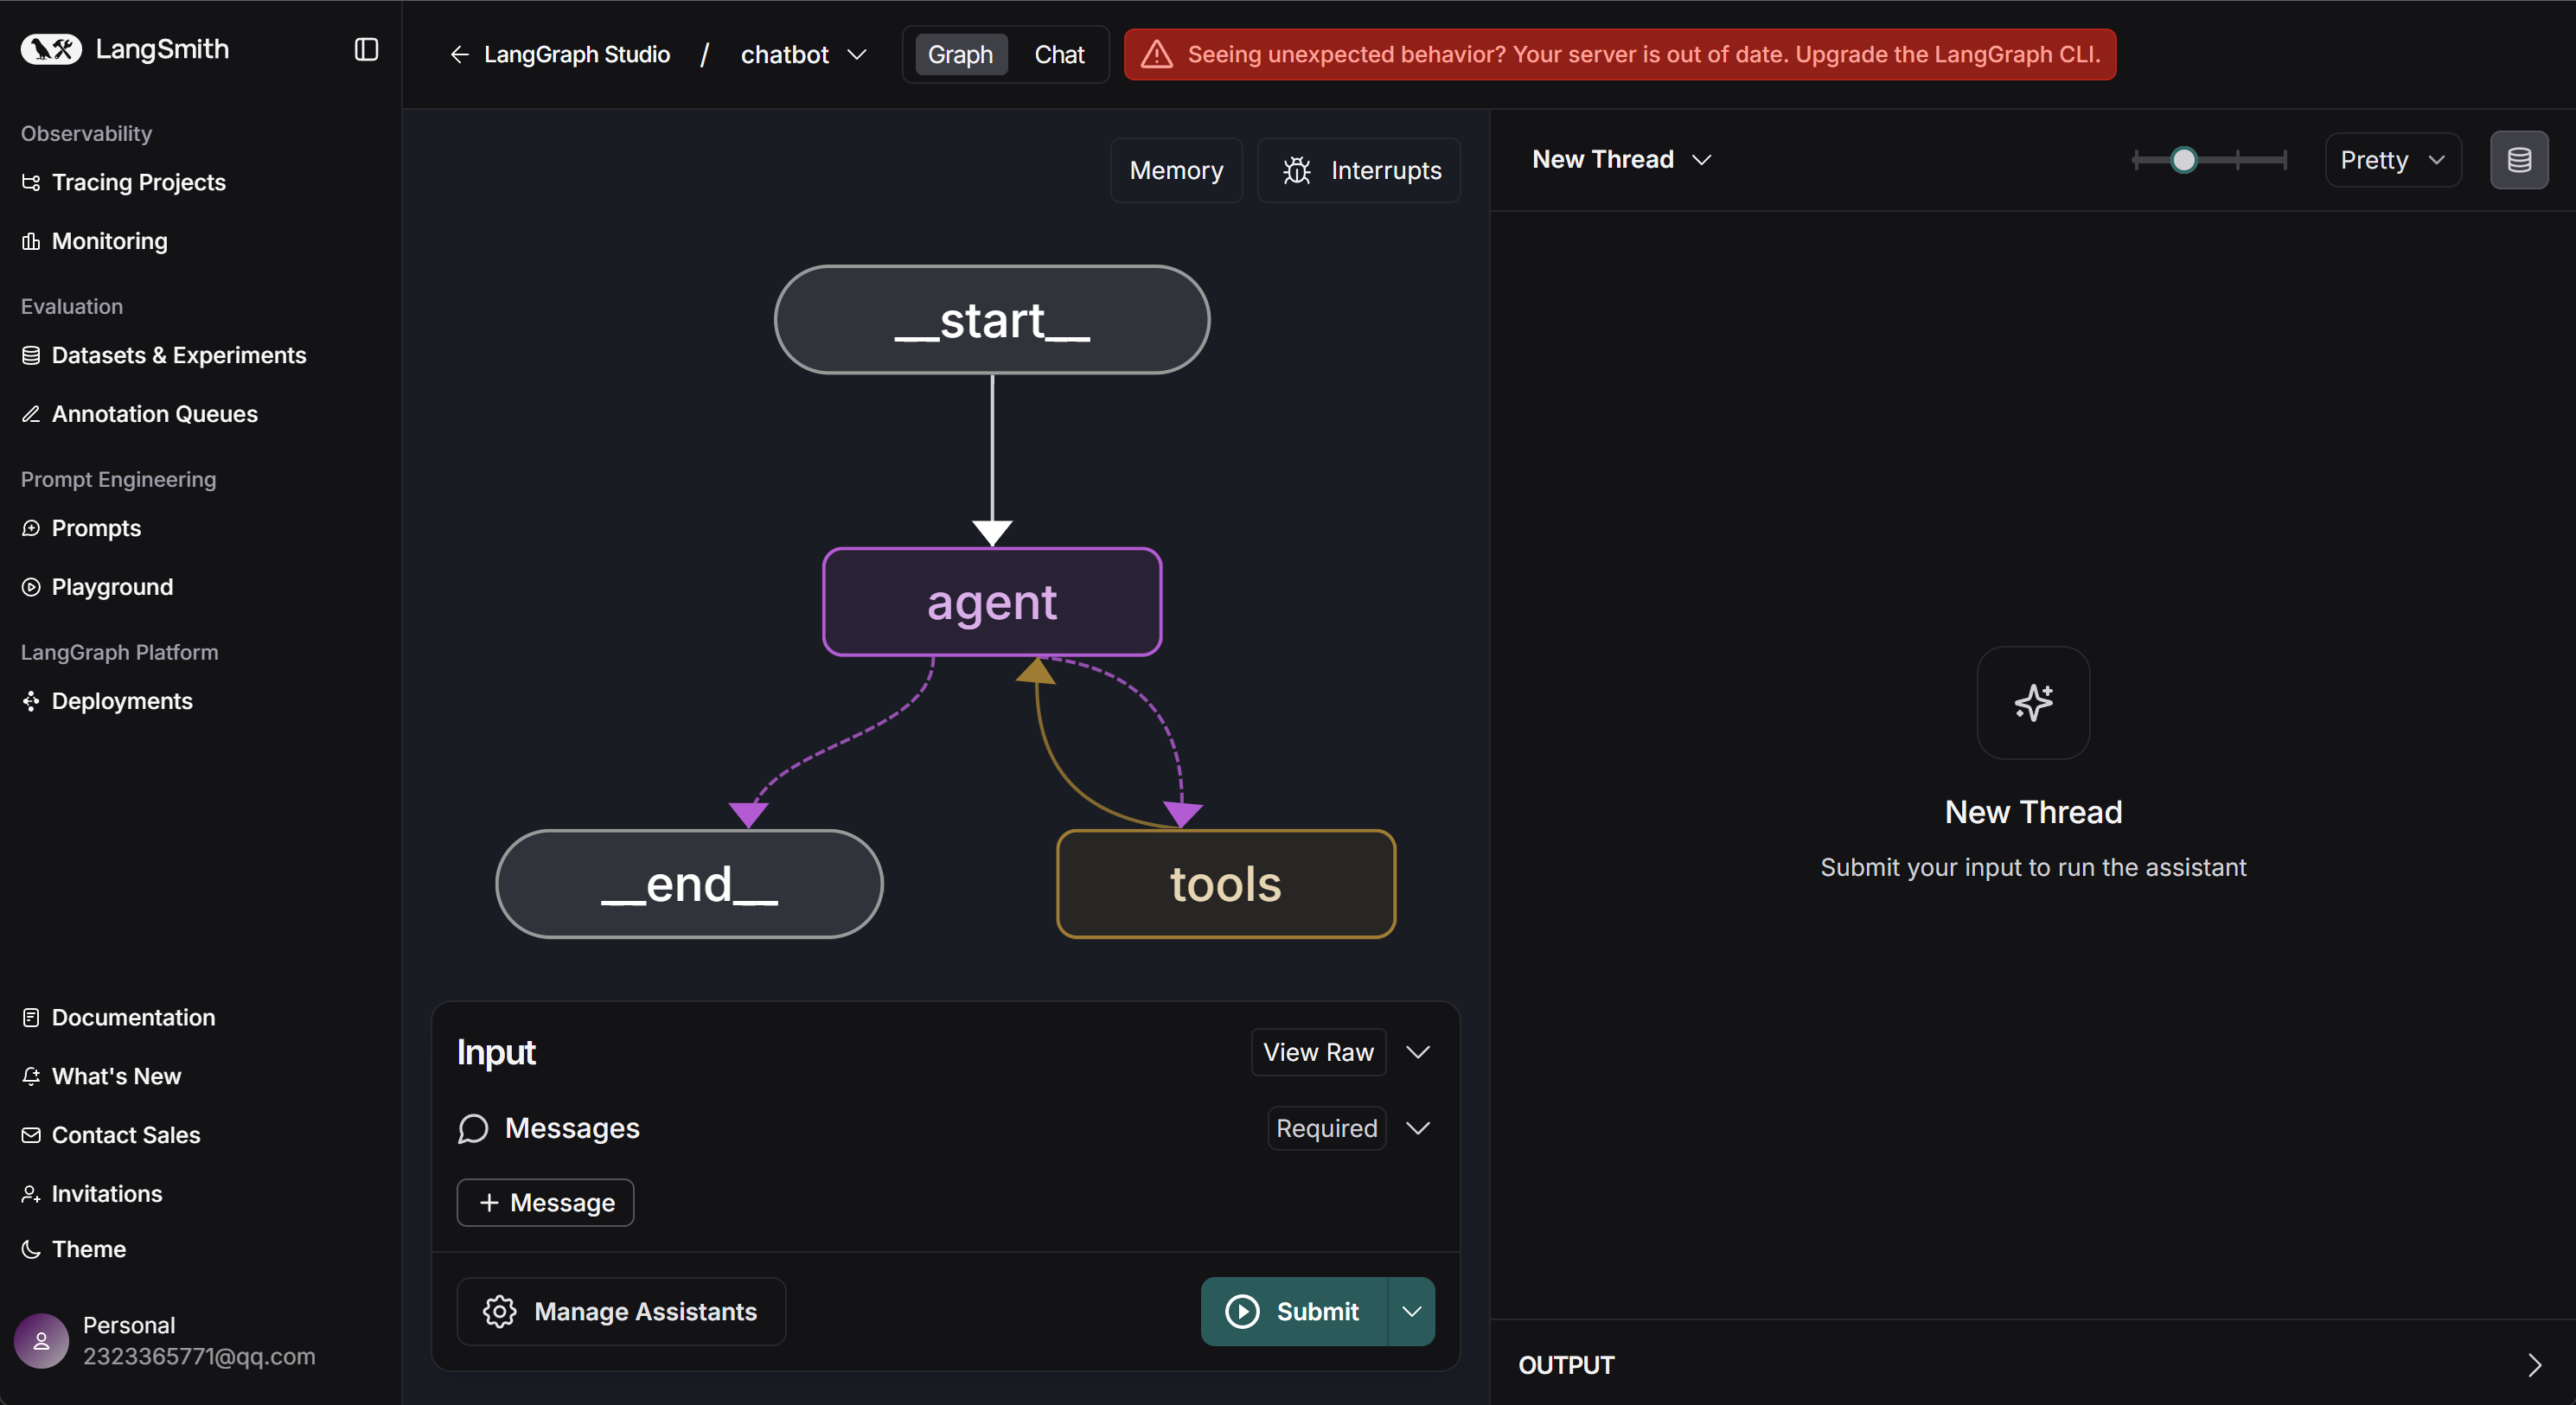Click the Messages speech bubble icon

point(473,1128)
